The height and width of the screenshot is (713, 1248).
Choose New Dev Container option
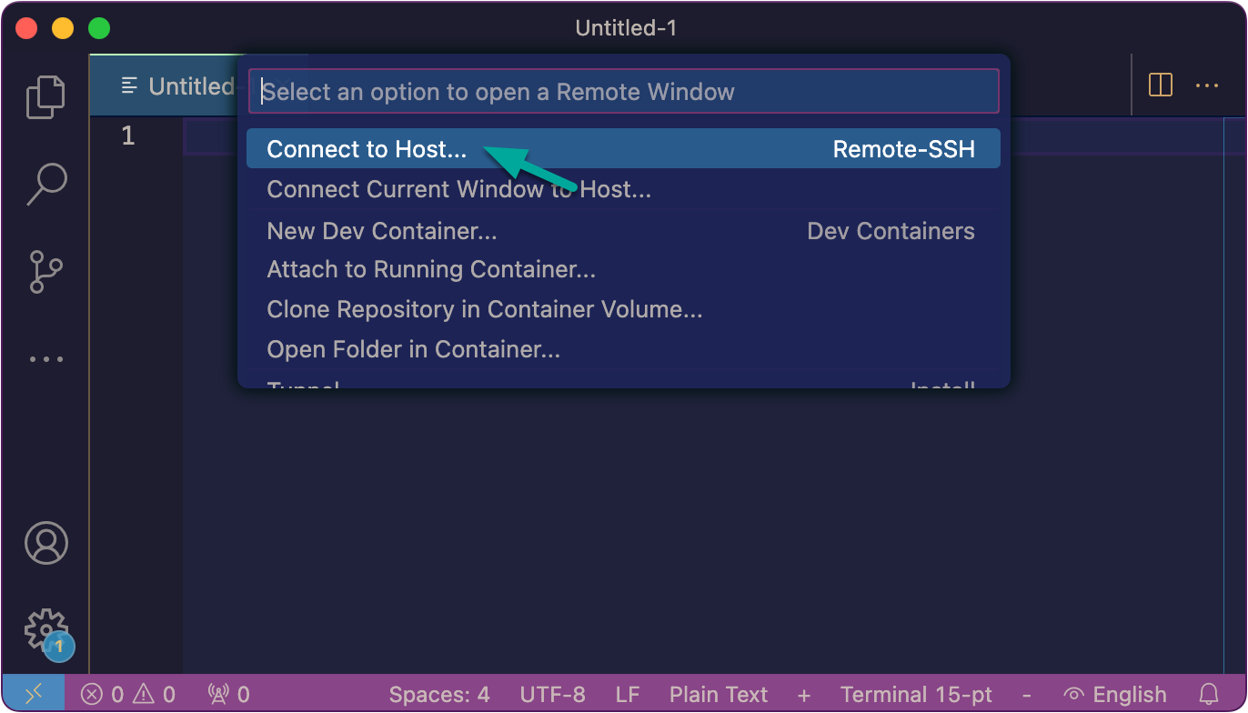(381, 231)
